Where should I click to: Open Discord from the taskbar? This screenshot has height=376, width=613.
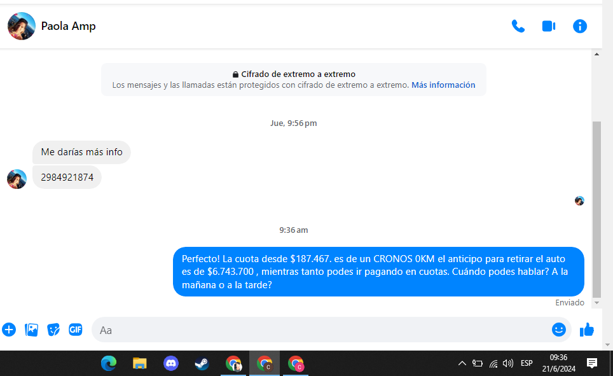click(x=171, y=363)
